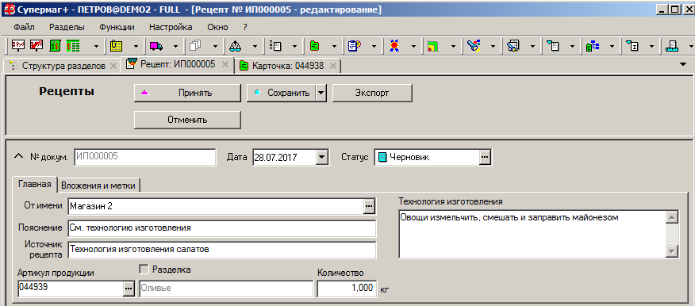Close the Рецепт: ИП000005 tab
The height and width of the screenshot is (306, 695).
tap(225, 64)
